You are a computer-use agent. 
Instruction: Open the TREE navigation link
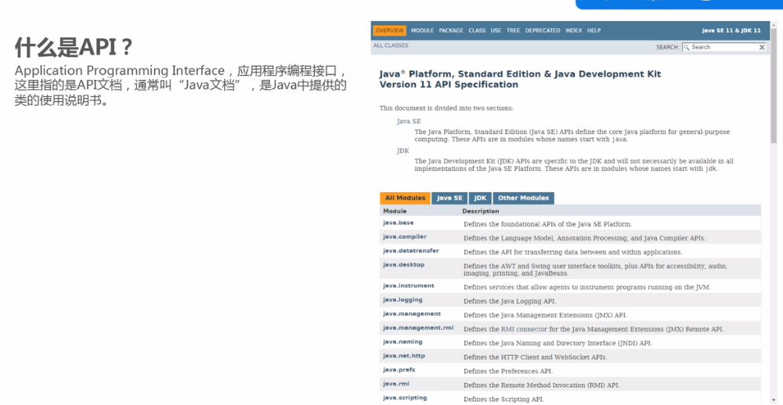point(514,31)
